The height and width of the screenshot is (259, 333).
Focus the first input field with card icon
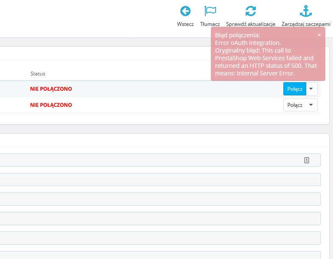(x=159, y=160)
